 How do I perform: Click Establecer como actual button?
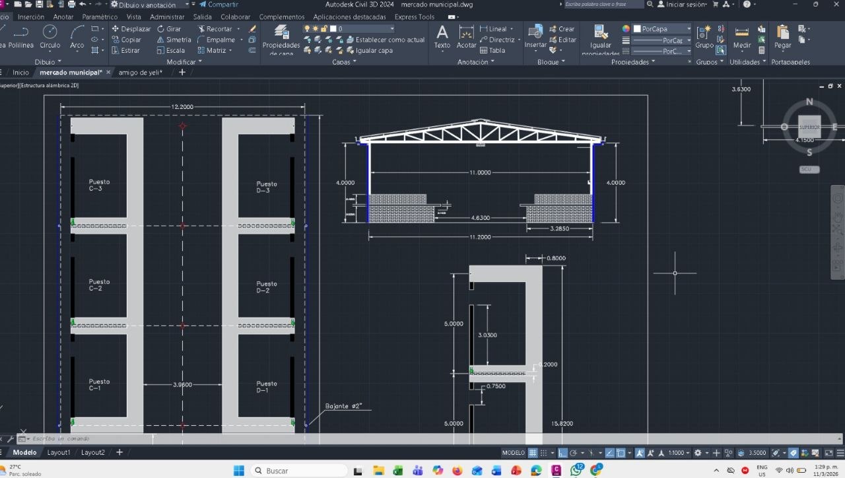tap(386, 40)
